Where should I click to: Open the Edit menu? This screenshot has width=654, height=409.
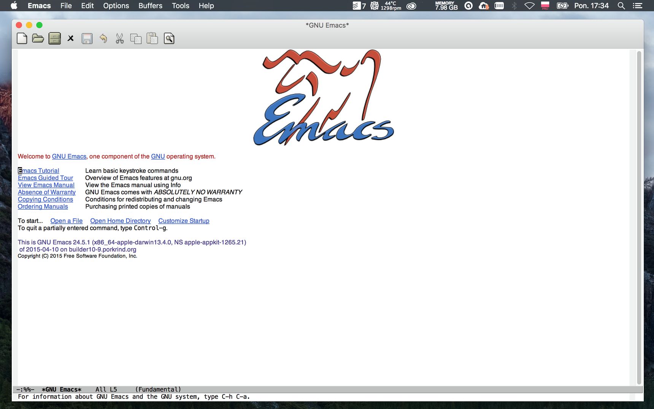(87, 6)
